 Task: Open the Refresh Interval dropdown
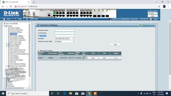coord(153,13)
